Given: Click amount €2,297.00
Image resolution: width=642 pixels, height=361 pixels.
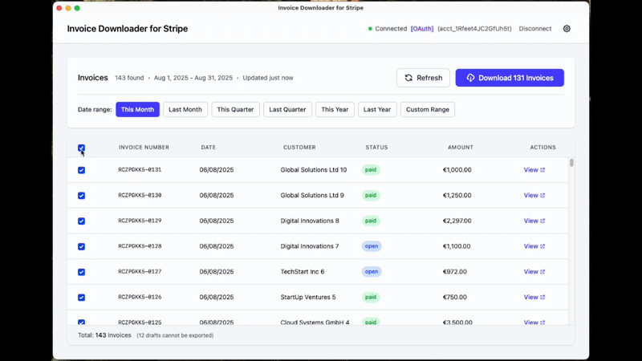Looking at the screenshot, I should pos(457,221).
